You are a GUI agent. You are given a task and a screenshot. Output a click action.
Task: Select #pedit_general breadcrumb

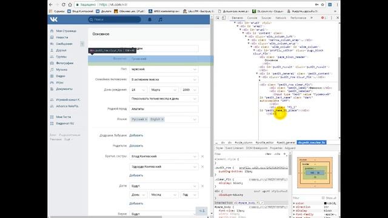pyautogui.click(x=286, y=143)
